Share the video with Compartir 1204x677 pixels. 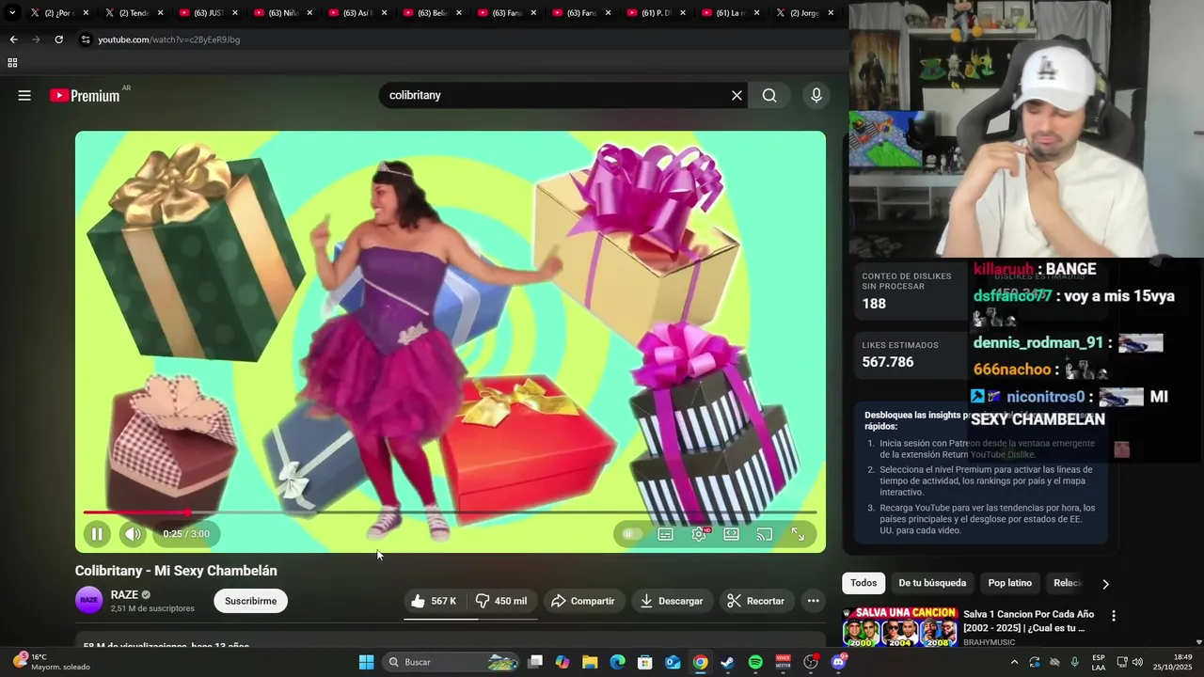(x=583, y=601)
